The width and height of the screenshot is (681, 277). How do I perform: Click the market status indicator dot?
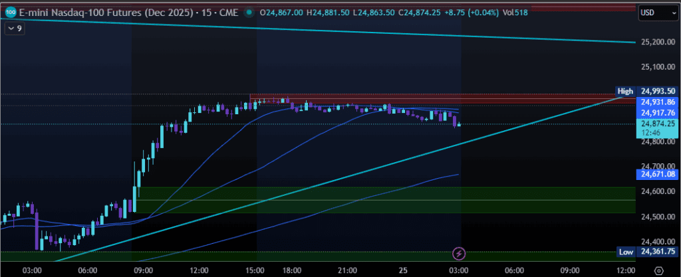pyautogui.click(x=249, y=13)
